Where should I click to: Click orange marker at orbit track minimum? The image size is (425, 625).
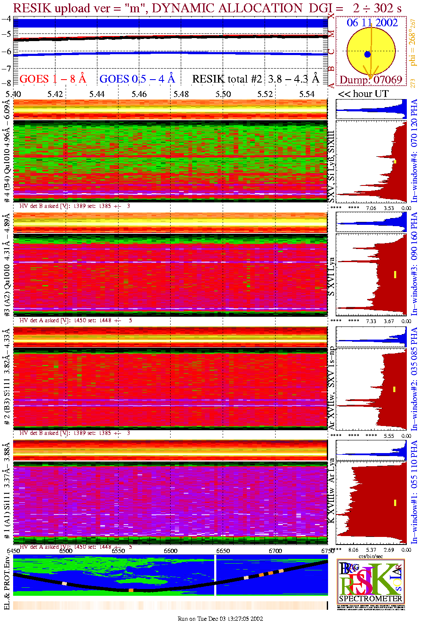click(x=131, y=590)
